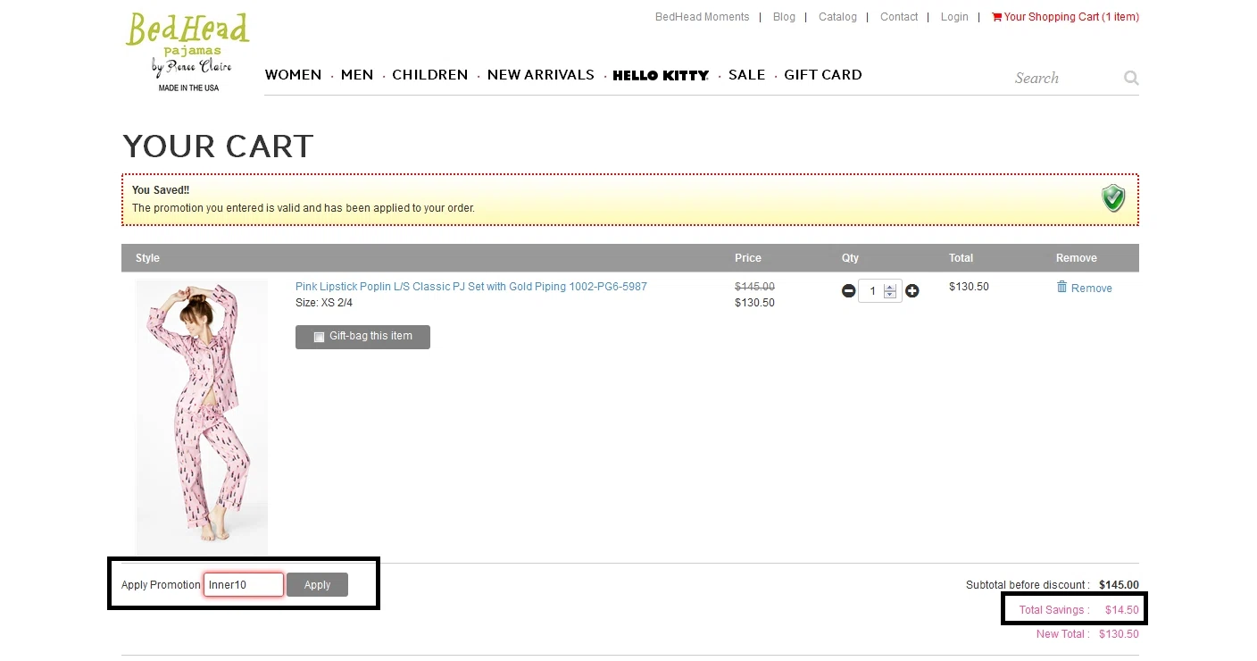Click the Subtotal before discount $145.00
Screen dimensions: 1257x661
click(1053, 585)
